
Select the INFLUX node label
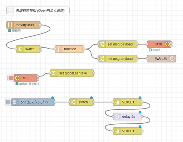(x=161, y=59)
